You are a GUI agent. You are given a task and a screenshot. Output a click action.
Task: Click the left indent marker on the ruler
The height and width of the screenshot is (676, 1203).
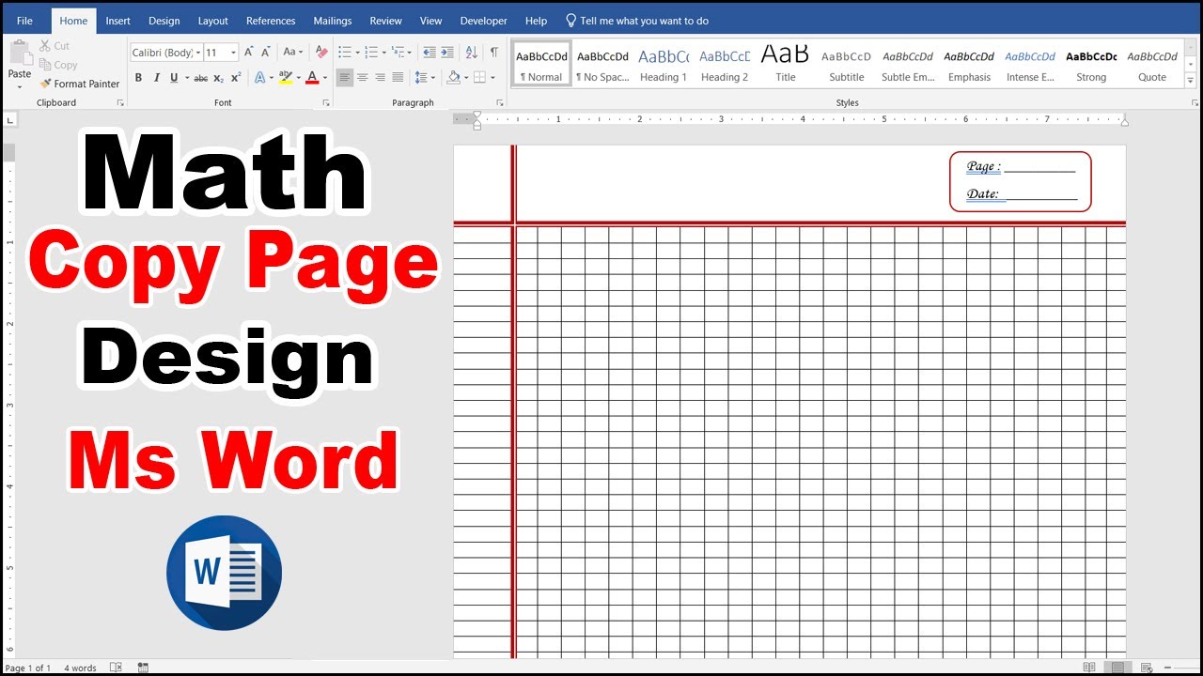tap(477, 126)
